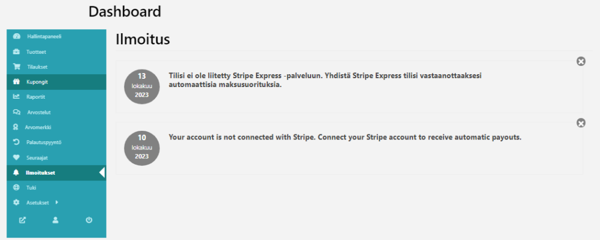
Task: Click the Stripe Express notification message text
Action: (328, 81)
